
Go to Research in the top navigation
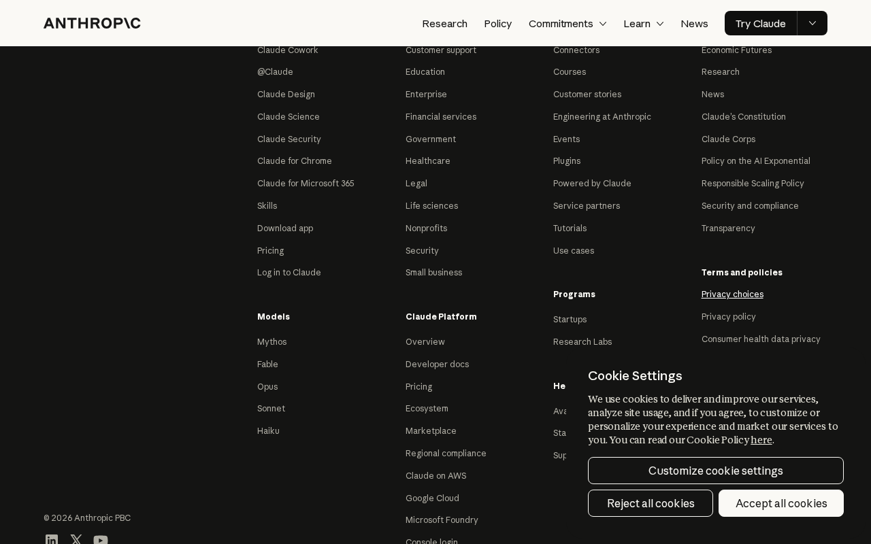[x=444, y=23]
